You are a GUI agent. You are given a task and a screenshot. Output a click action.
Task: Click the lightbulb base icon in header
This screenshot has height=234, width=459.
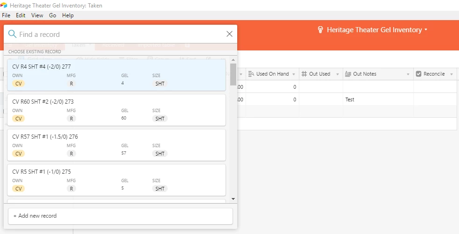coord(320,29)
